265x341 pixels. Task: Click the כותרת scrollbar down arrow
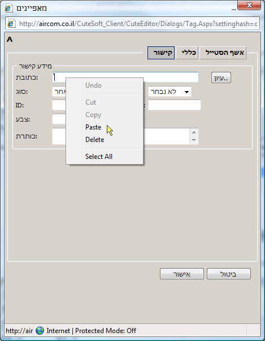[194, 140]
